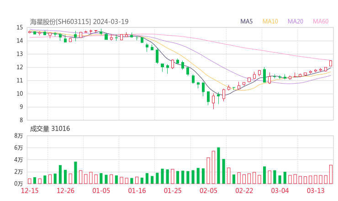Click the volume axis label 0万
This screenshot has height=201, width=338.
(x=19, y=184)
